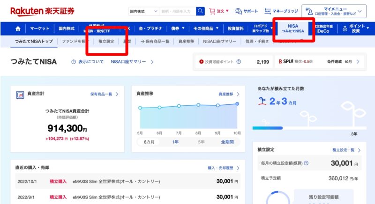Screen dimensions: 375x204
Task: Open the NISA口座サマリー sub-tab
Action: pyautogui.click(x=219, y=41)
